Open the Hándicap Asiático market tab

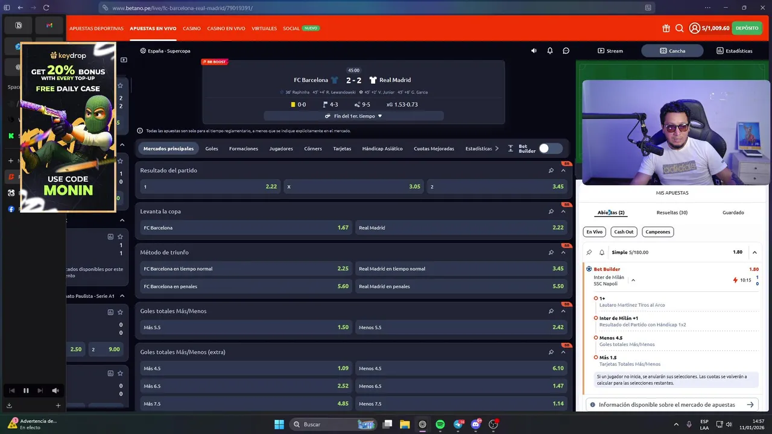382,148
